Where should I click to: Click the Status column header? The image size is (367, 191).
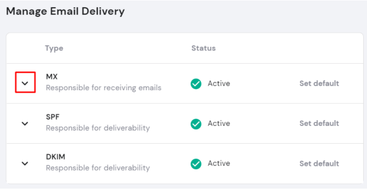click(x=204, y=48)
